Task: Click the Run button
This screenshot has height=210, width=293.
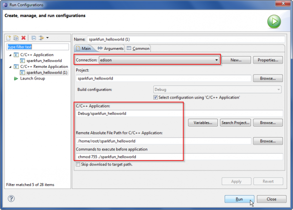Action: 239,199
